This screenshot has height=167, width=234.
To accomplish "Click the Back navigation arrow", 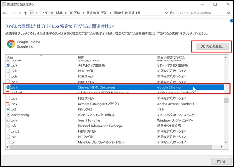I will [5, 13].
